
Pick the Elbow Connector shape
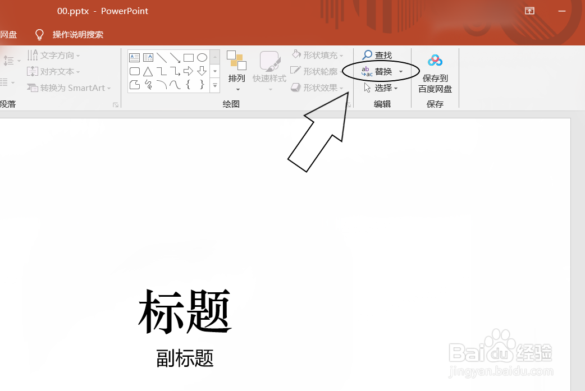pyautogui.click(x=162, y=71)
